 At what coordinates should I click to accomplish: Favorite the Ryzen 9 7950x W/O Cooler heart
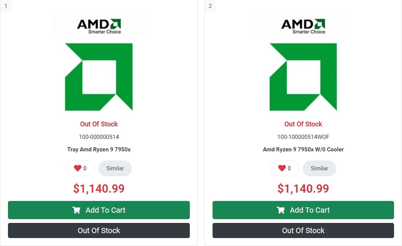(x=282, y=168)
